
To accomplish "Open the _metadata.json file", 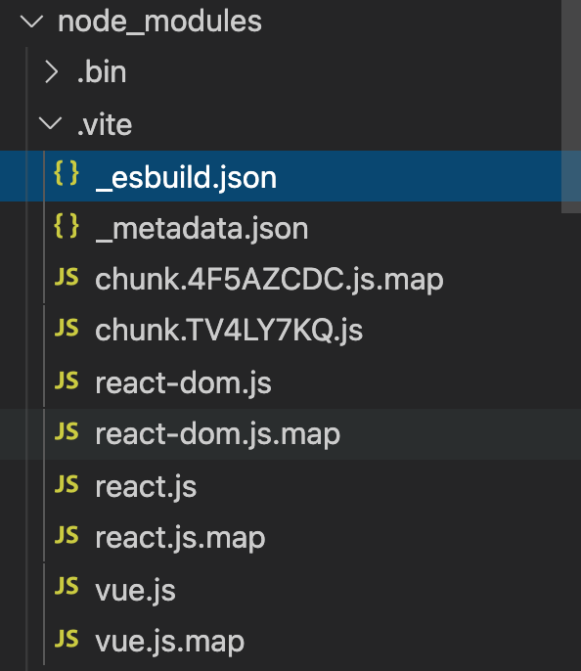I will coord(201,229).
